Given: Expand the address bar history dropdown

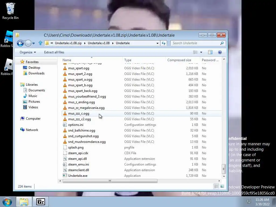Looking at the screenshot, I should [x=157, y=43].
